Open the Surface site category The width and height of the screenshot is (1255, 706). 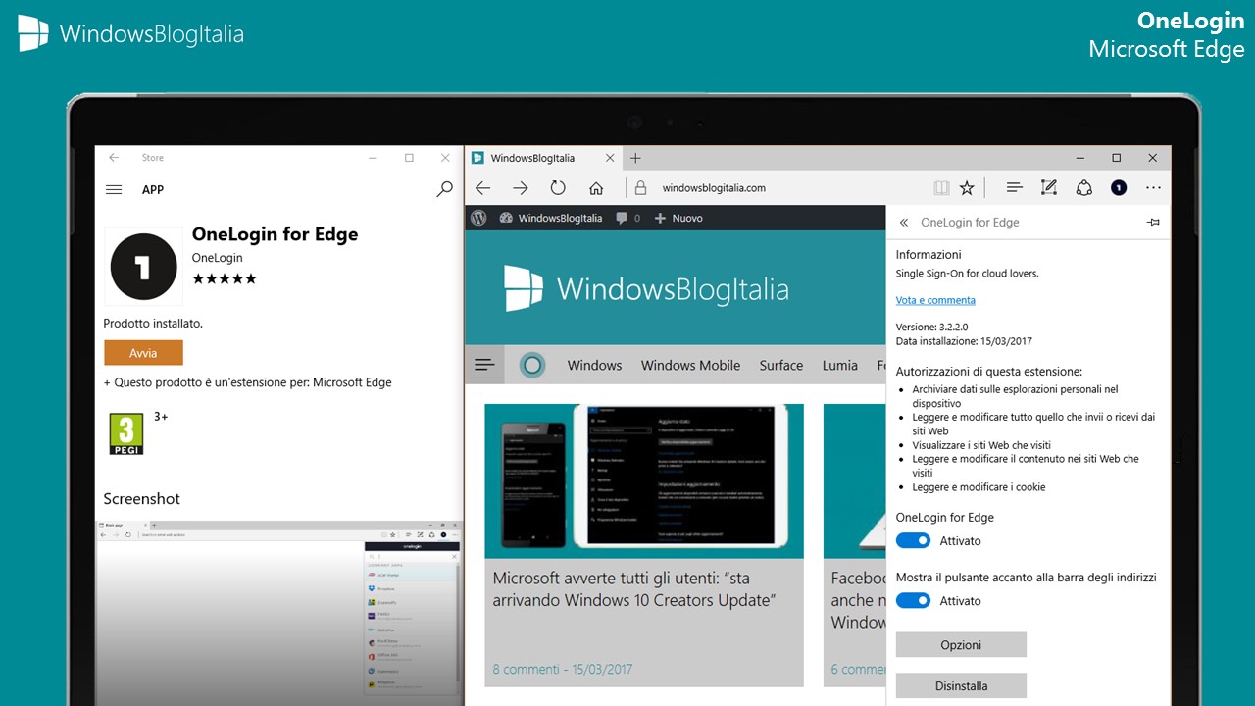point(780,365)
